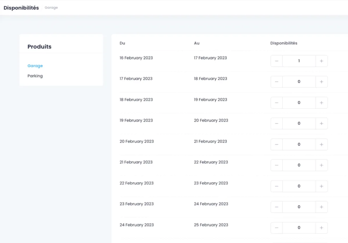The width and height of the screenshot is (348, 243).
Task: Select Garage in the Produits list
Action: pos(35,66)
